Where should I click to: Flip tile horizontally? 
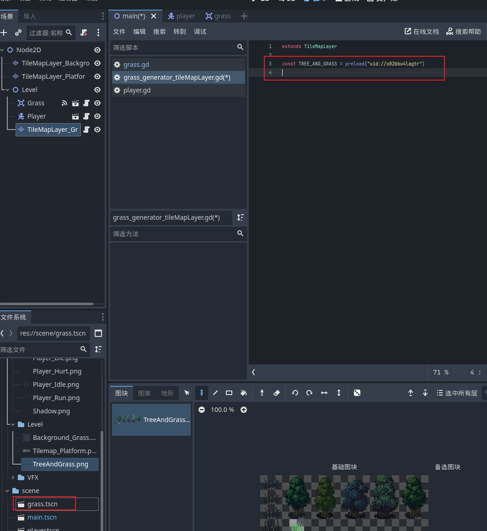324,393
